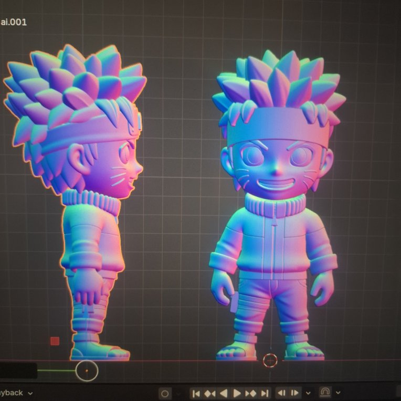The image size is (401, 401).
Task: Jump to the next keyframe
Action: [x=251, y=393]
